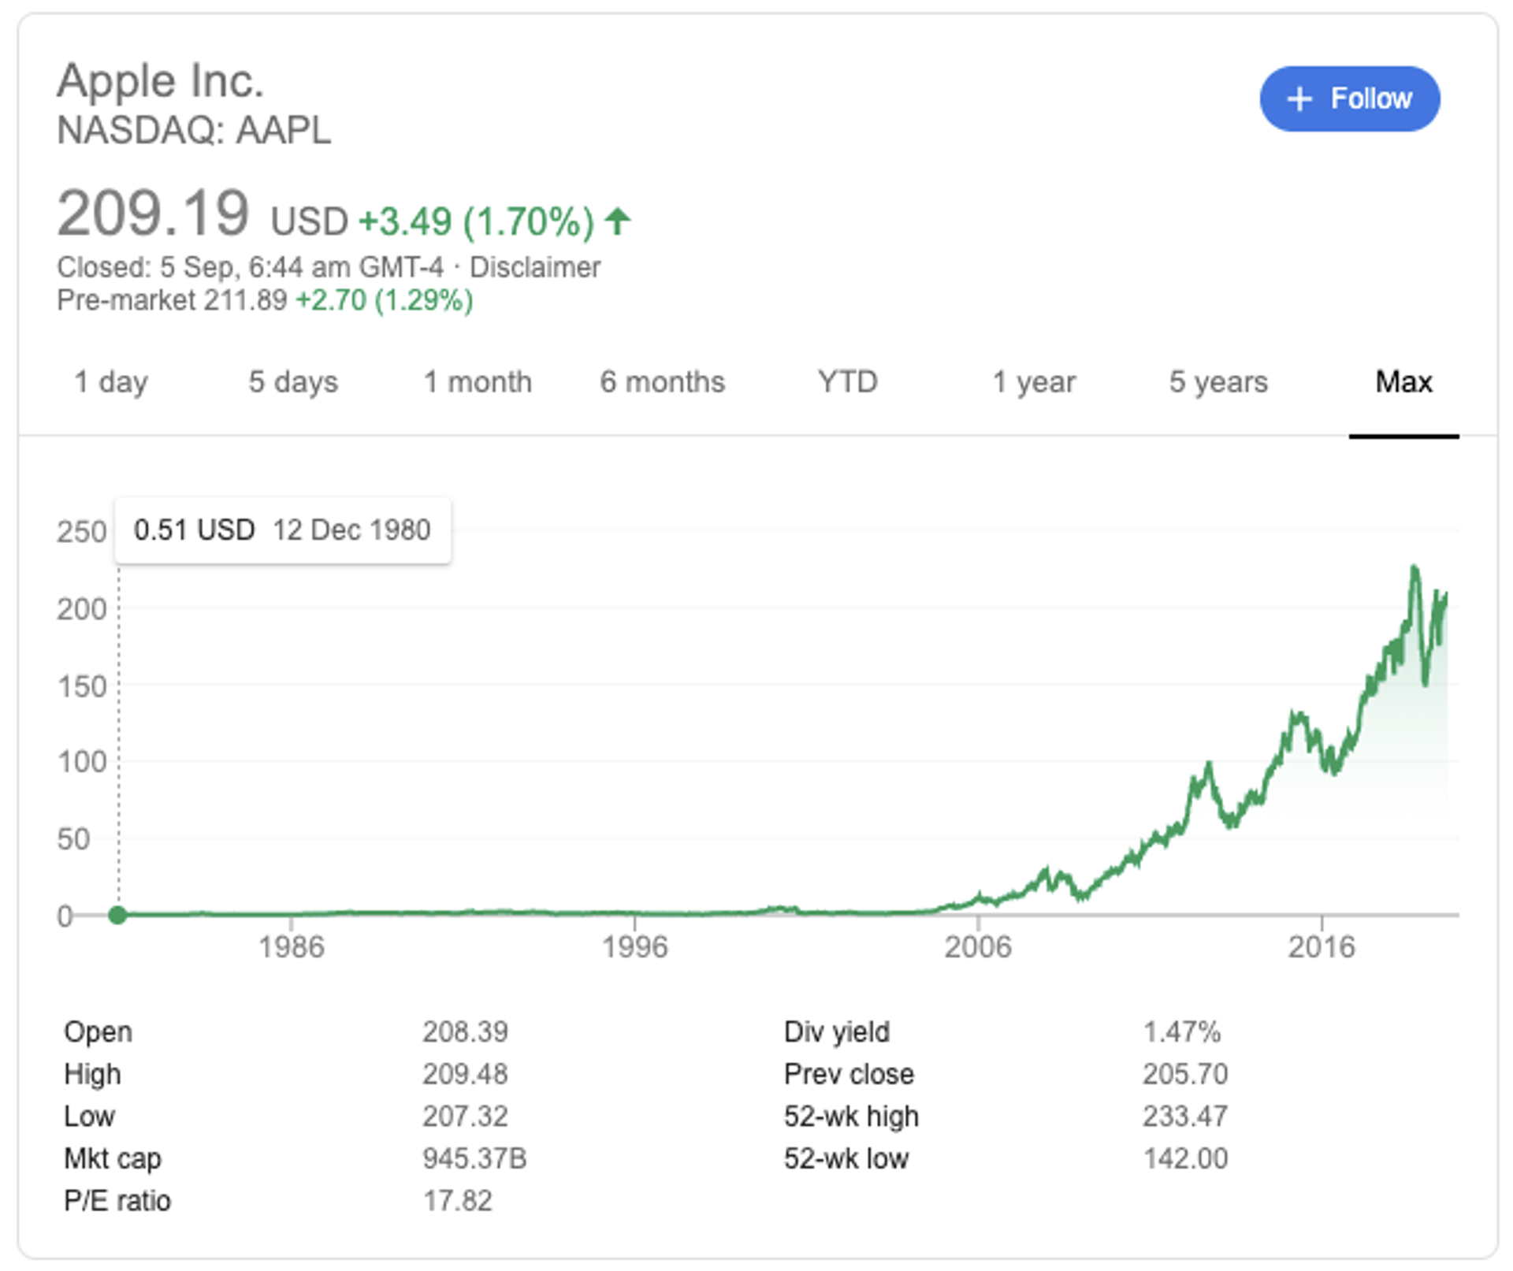1513x1271 pixels.
Task: Show the 1 month chart range
Action: [x=478, y=382]
